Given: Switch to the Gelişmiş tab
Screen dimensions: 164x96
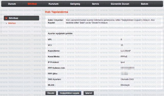Looking at the screenshot, I should click(x=75, y=4).
